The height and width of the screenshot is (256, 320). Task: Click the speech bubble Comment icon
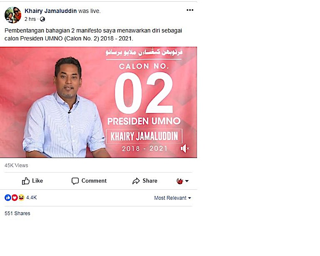[x=75, y=181]
